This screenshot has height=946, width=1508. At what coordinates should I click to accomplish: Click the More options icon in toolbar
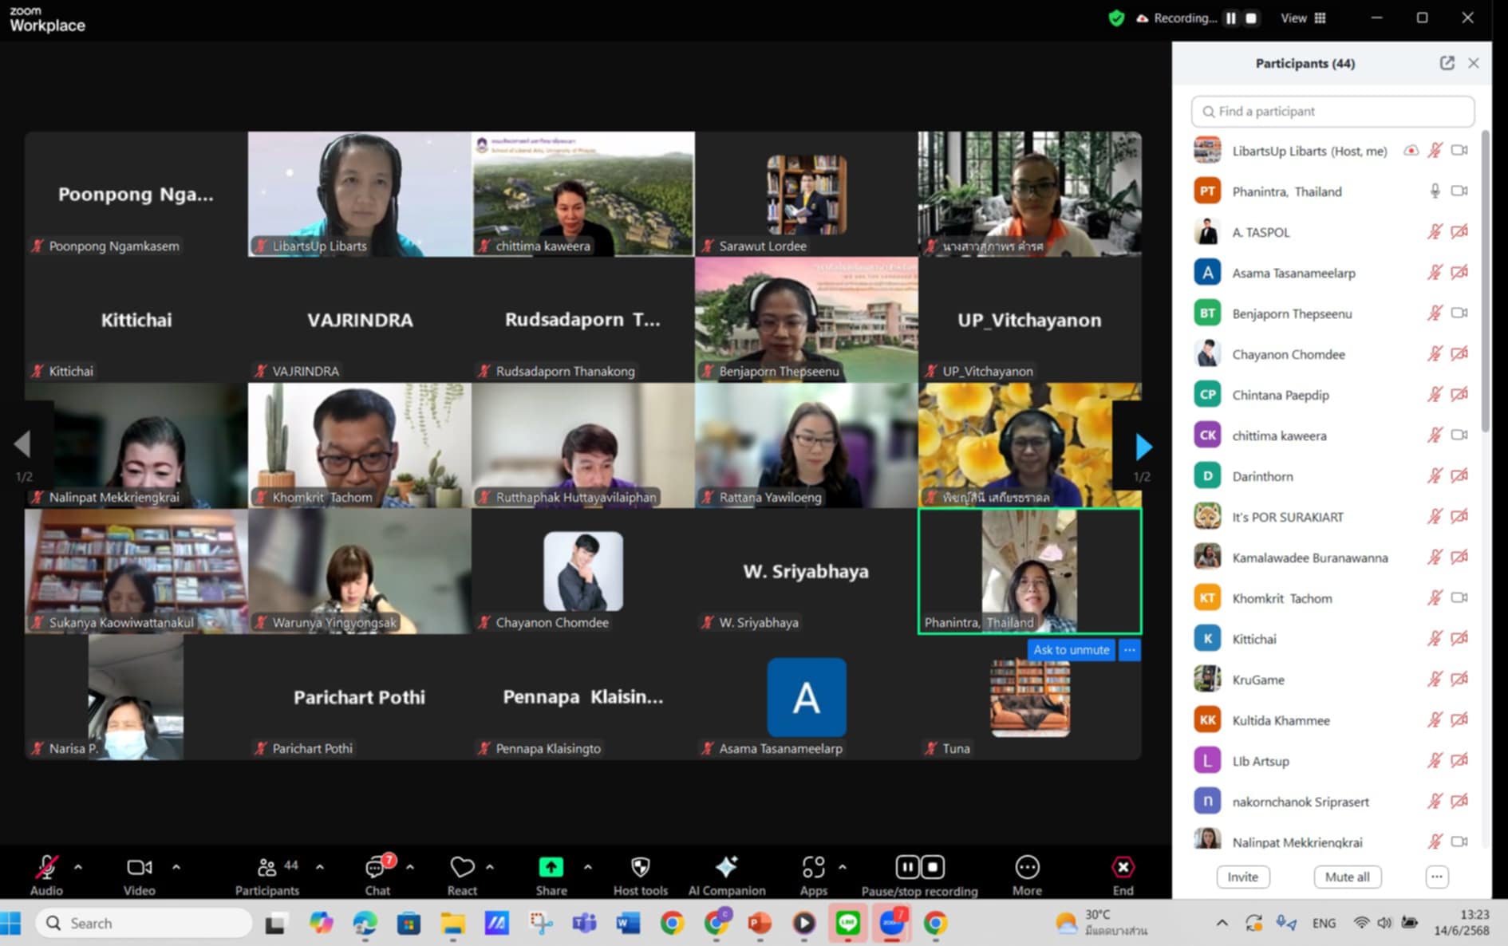point(1027,868)
